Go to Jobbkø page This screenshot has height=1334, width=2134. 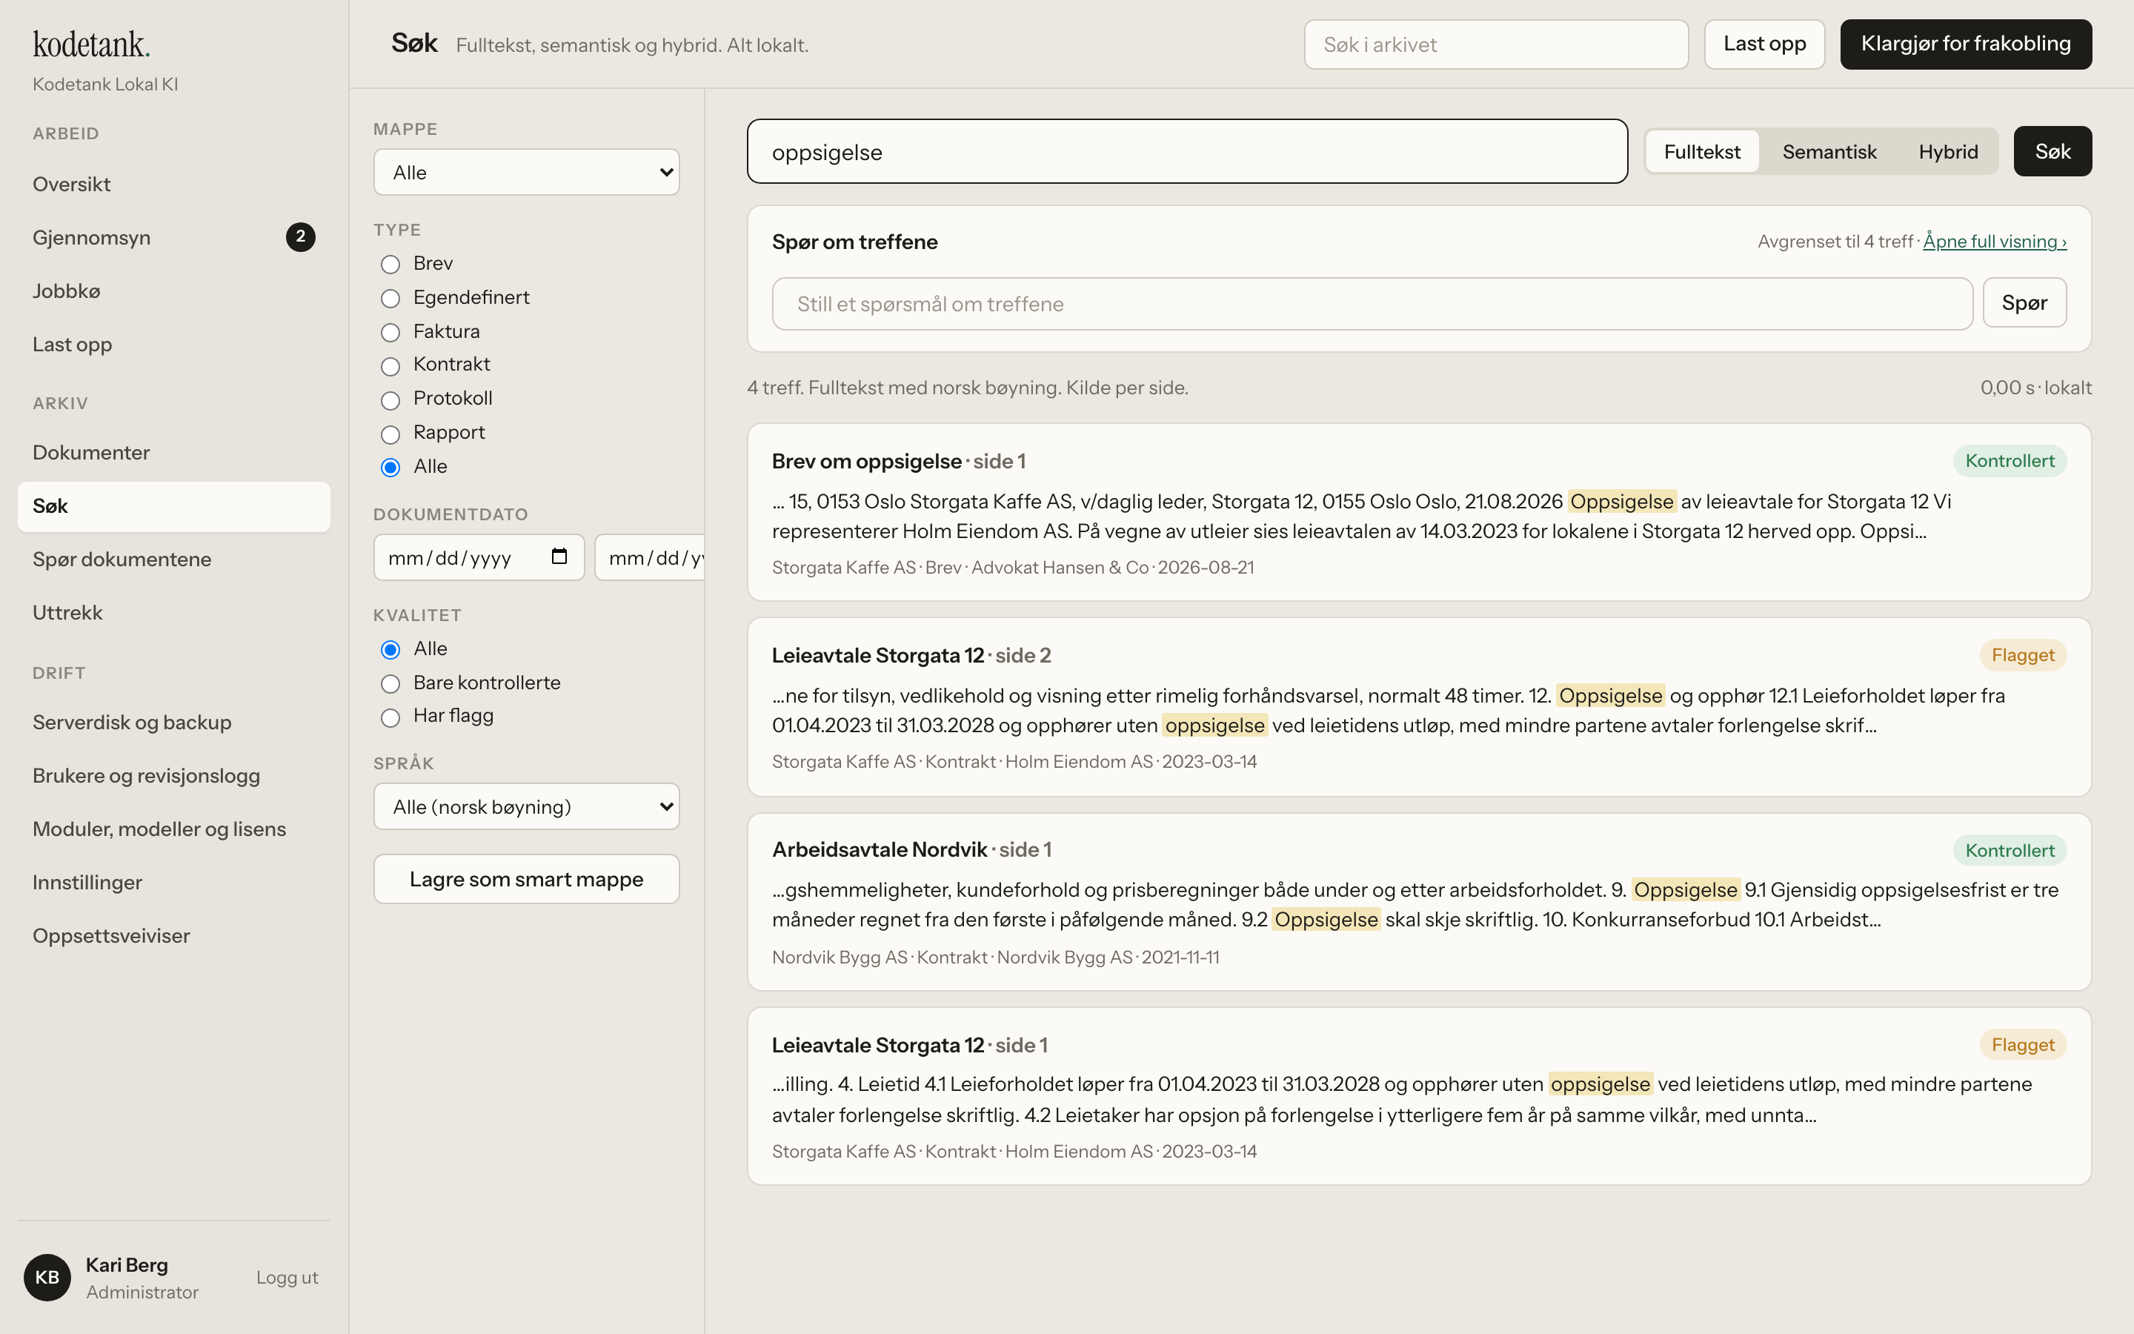pos(173,291)
